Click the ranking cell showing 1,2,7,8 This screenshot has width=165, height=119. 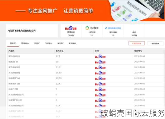[59, 78]
